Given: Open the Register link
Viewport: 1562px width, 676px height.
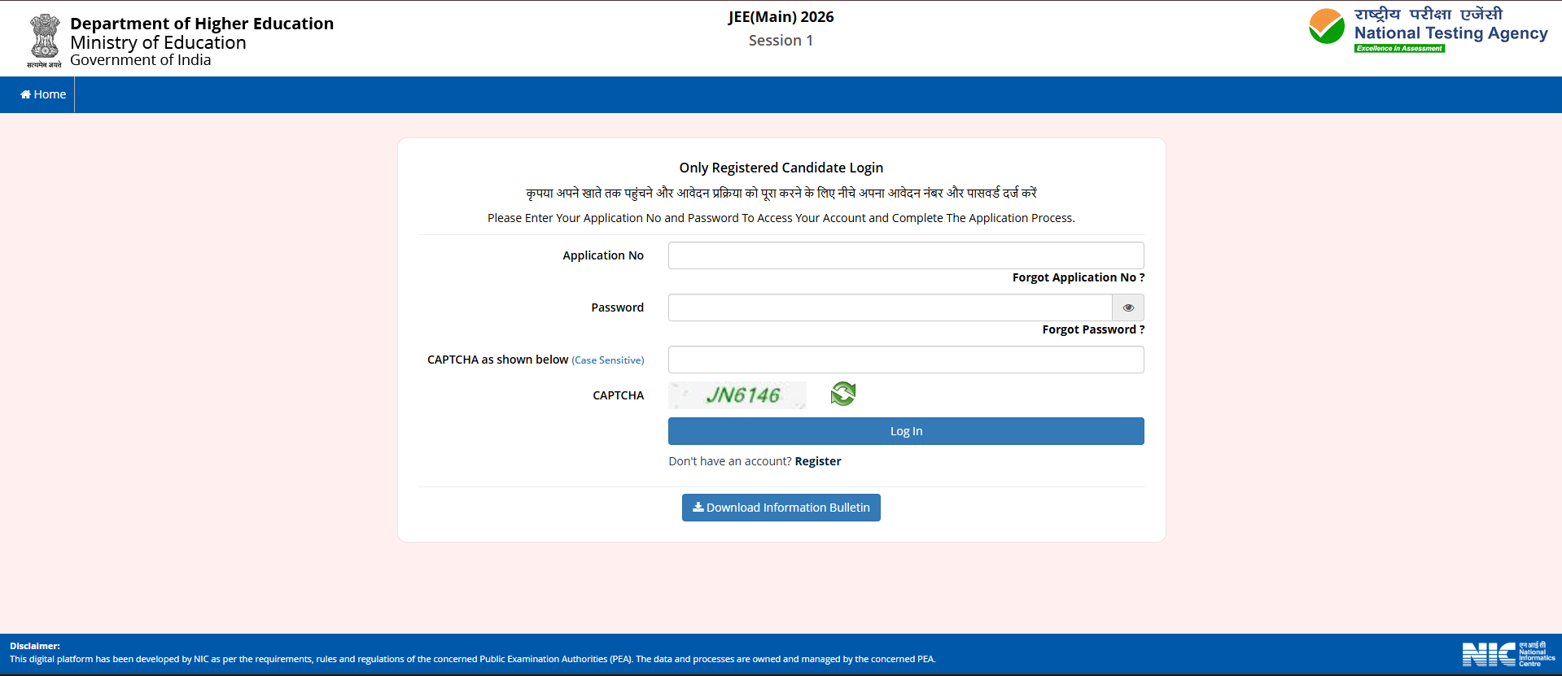Looking at the screenshot, I should click(817, 461).
